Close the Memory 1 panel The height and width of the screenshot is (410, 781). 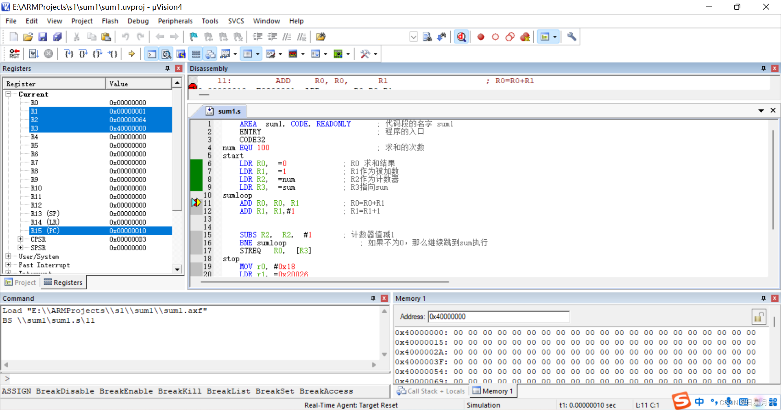[774, 298]
